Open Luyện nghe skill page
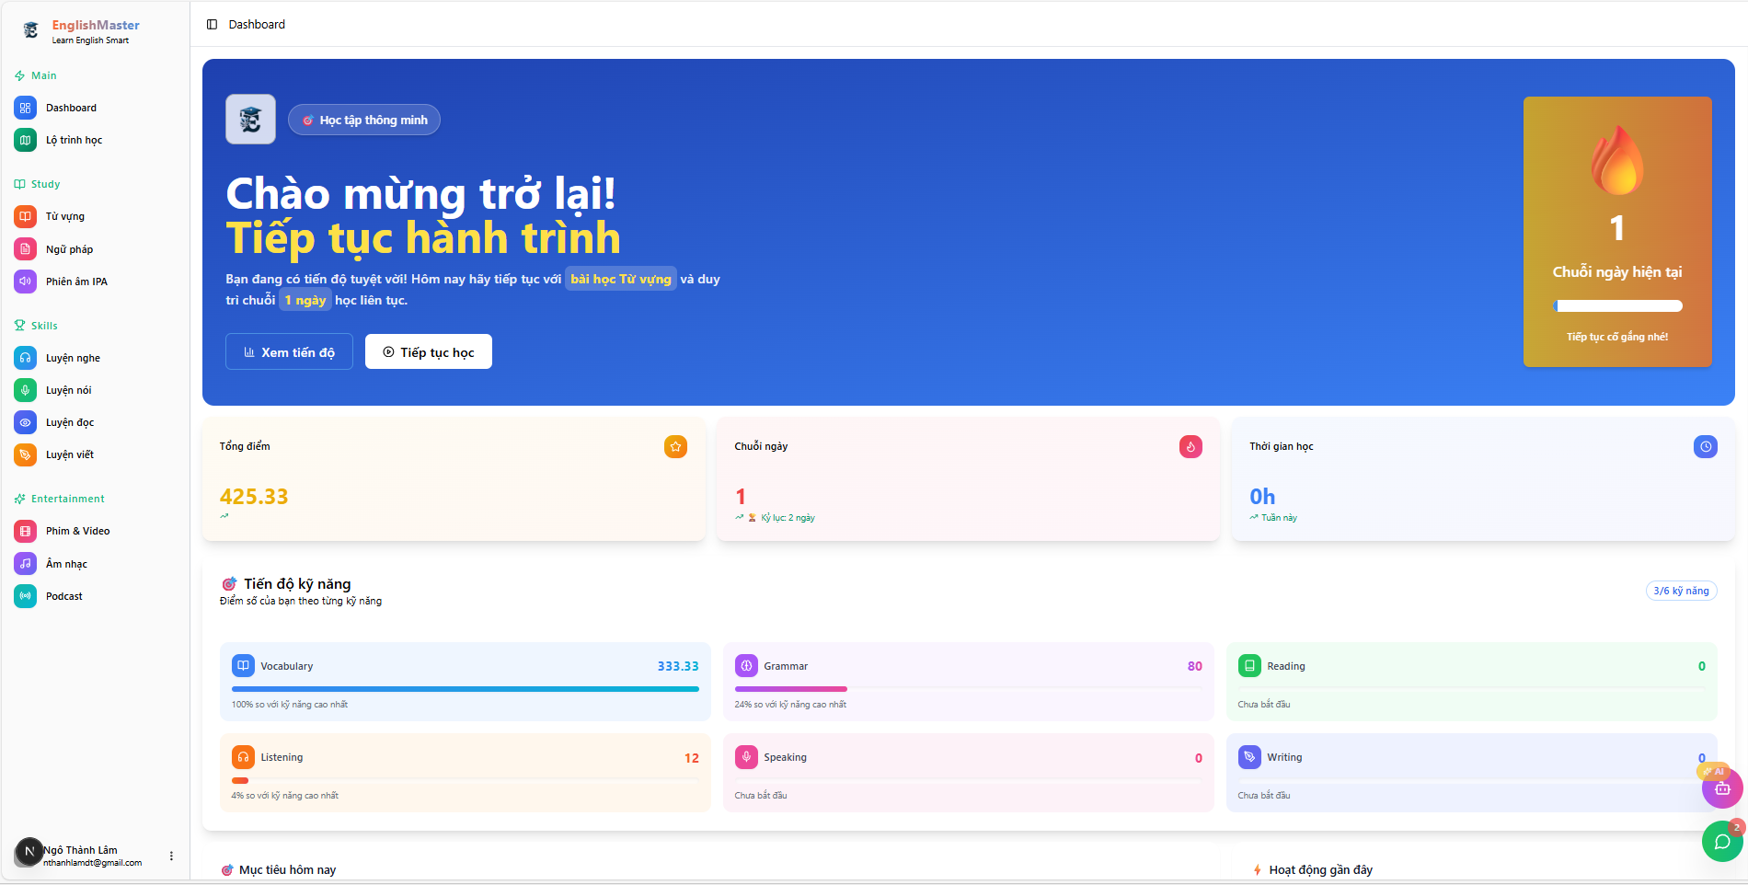 point(73,358)
